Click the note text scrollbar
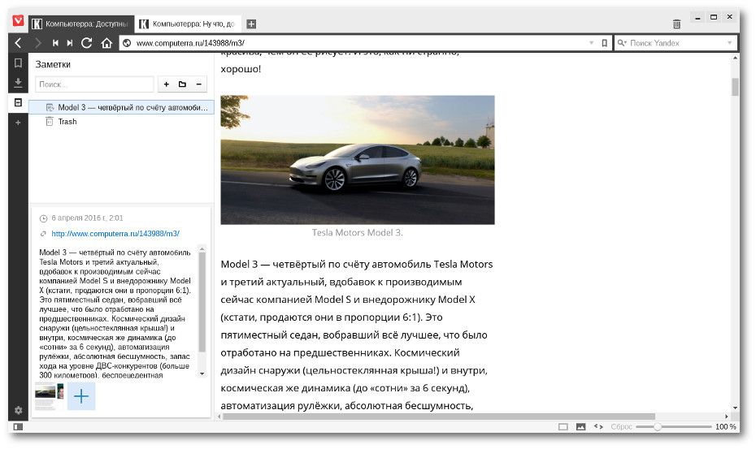The width and height of the screenshot is (756, 449). pyautogui.click(x=202, y=302)
